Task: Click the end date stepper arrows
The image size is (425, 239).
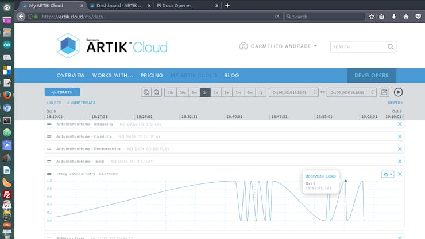Action: [x=373, y=92]
